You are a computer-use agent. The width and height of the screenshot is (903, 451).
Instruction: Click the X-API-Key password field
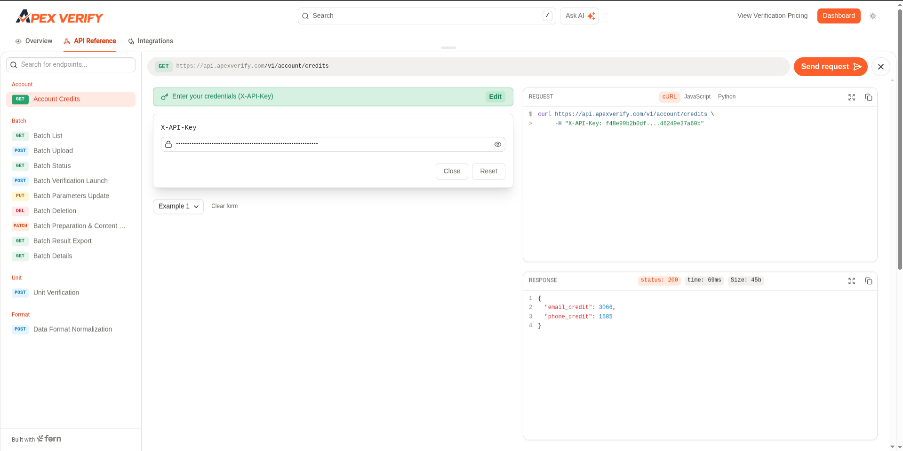333,144
